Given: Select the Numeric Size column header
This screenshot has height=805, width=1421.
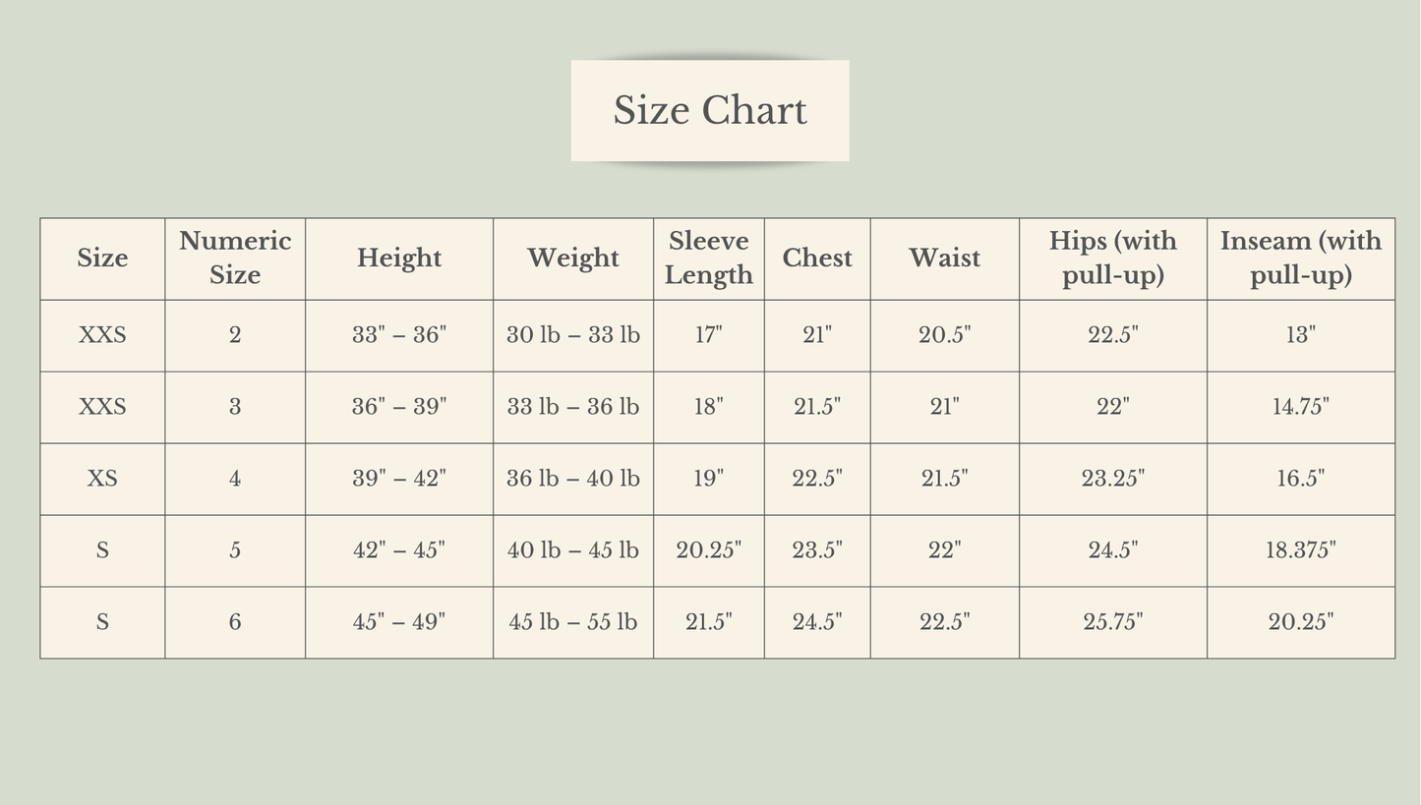Looking at the screenshot, I should point(235,259).
